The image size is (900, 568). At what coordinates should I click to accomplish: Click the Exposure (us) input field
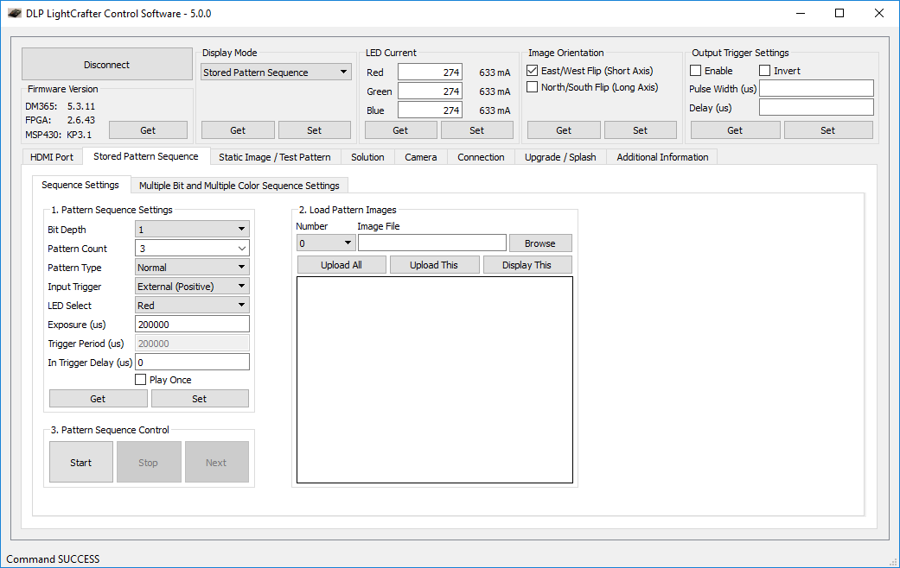192,325
